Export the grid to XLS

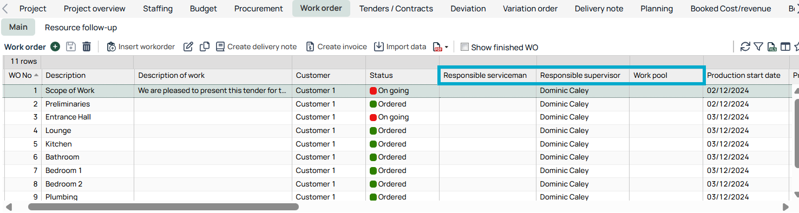[772, 47]
